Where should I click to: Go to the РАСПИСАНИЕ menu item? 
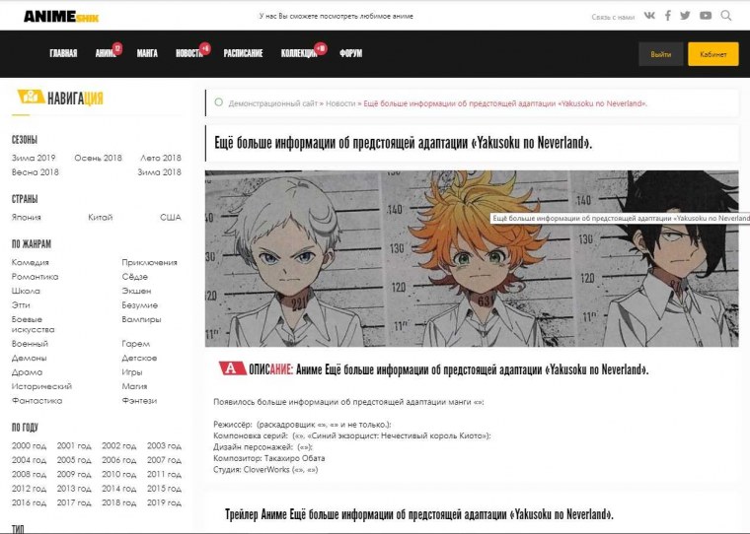[243, 53]
